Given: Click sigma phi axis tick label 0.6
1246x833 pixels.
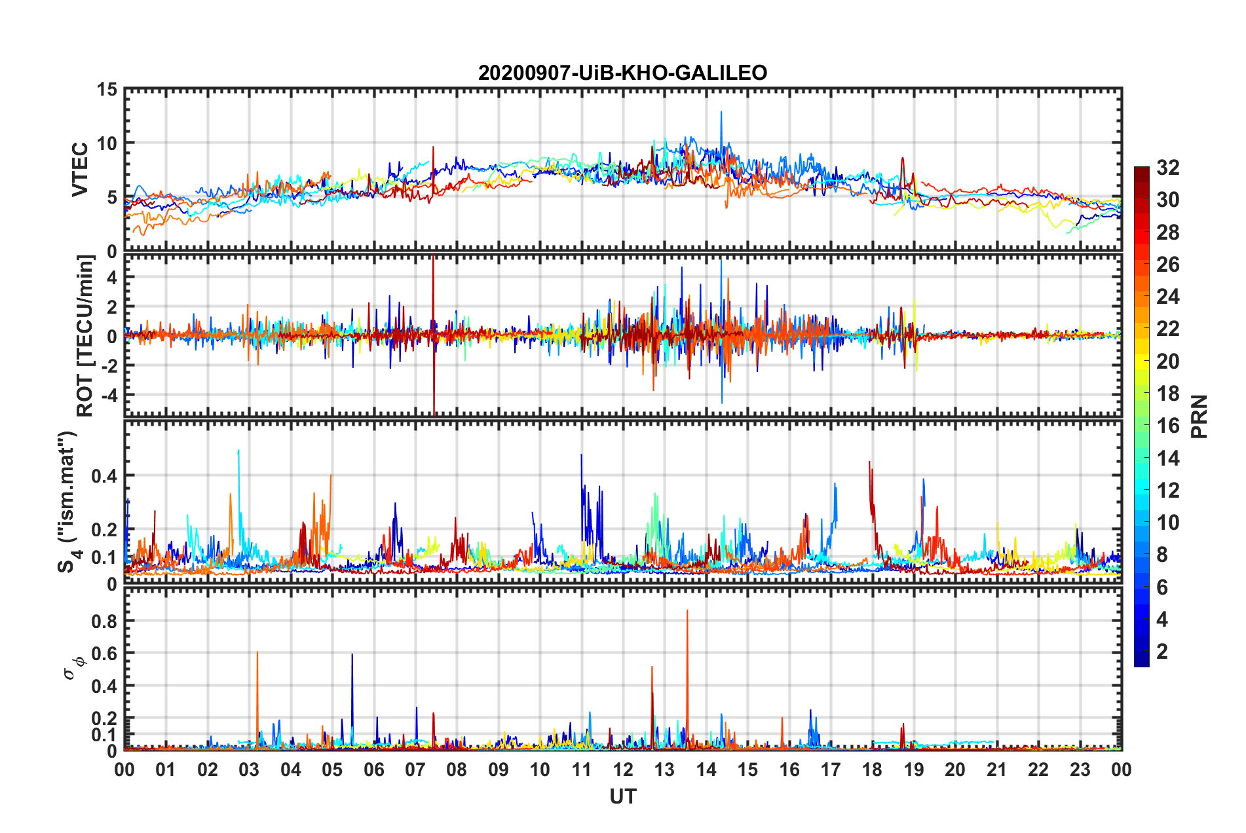Looking at the screenshot, I should click(x=104, y=654).
